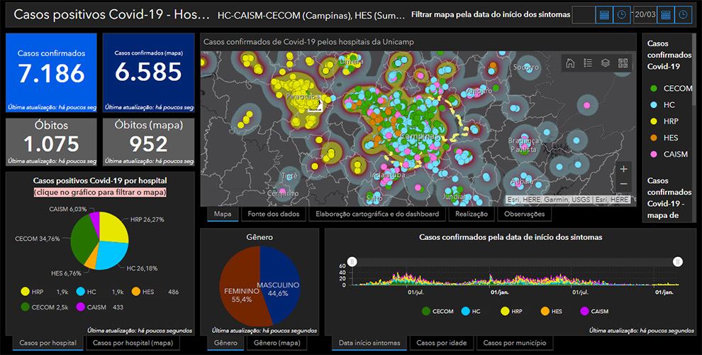Open the Casos por hospital (mapa) tab
Viewport: 702px width, 355px height.
(132, 343)
